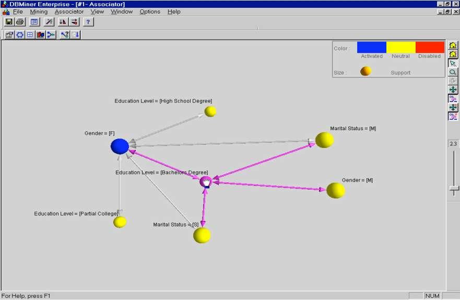Open the Window menu
This screenshot has width=460, height=300.
tap(122, 11)
